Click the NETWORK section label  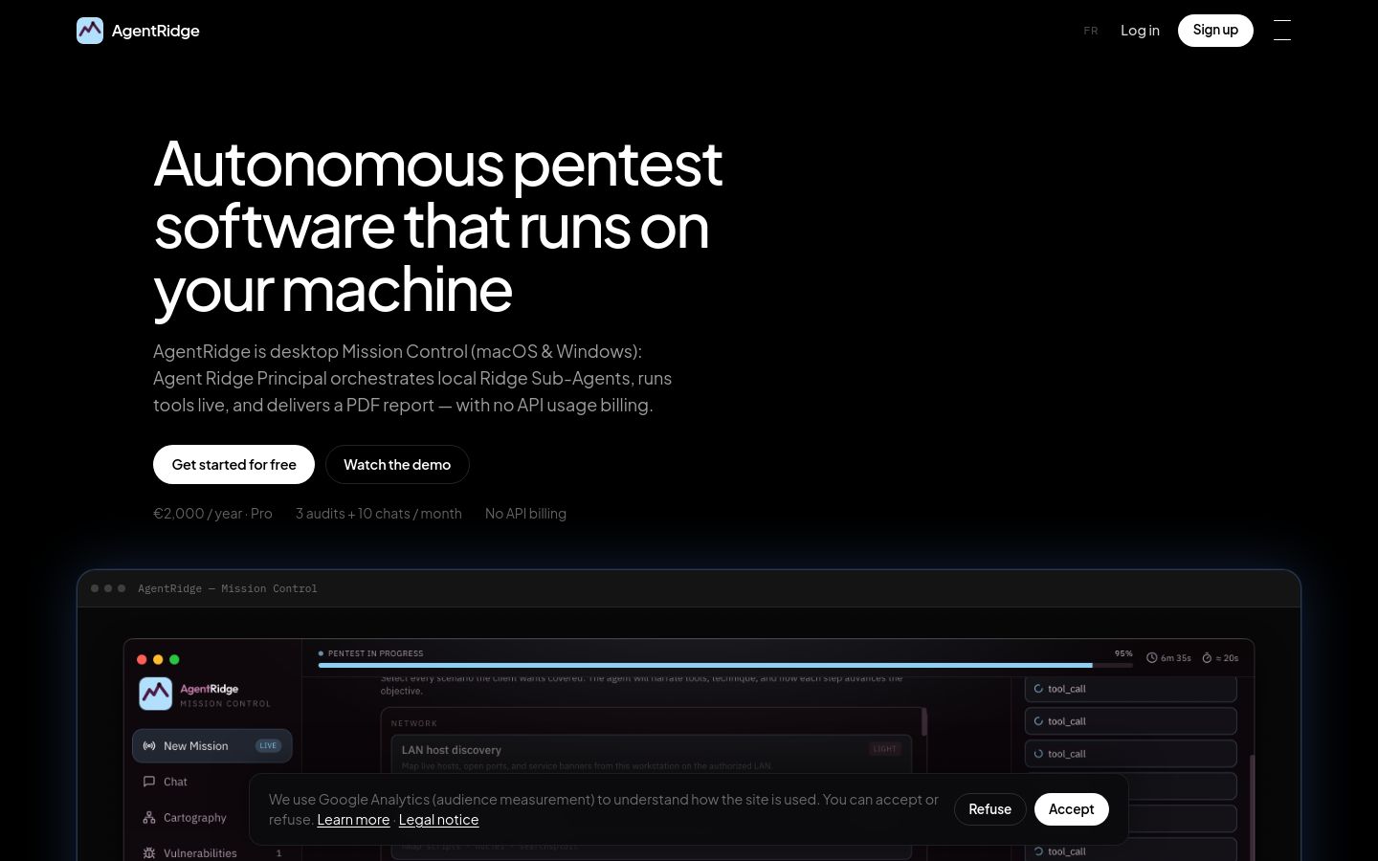click(414, 723)
